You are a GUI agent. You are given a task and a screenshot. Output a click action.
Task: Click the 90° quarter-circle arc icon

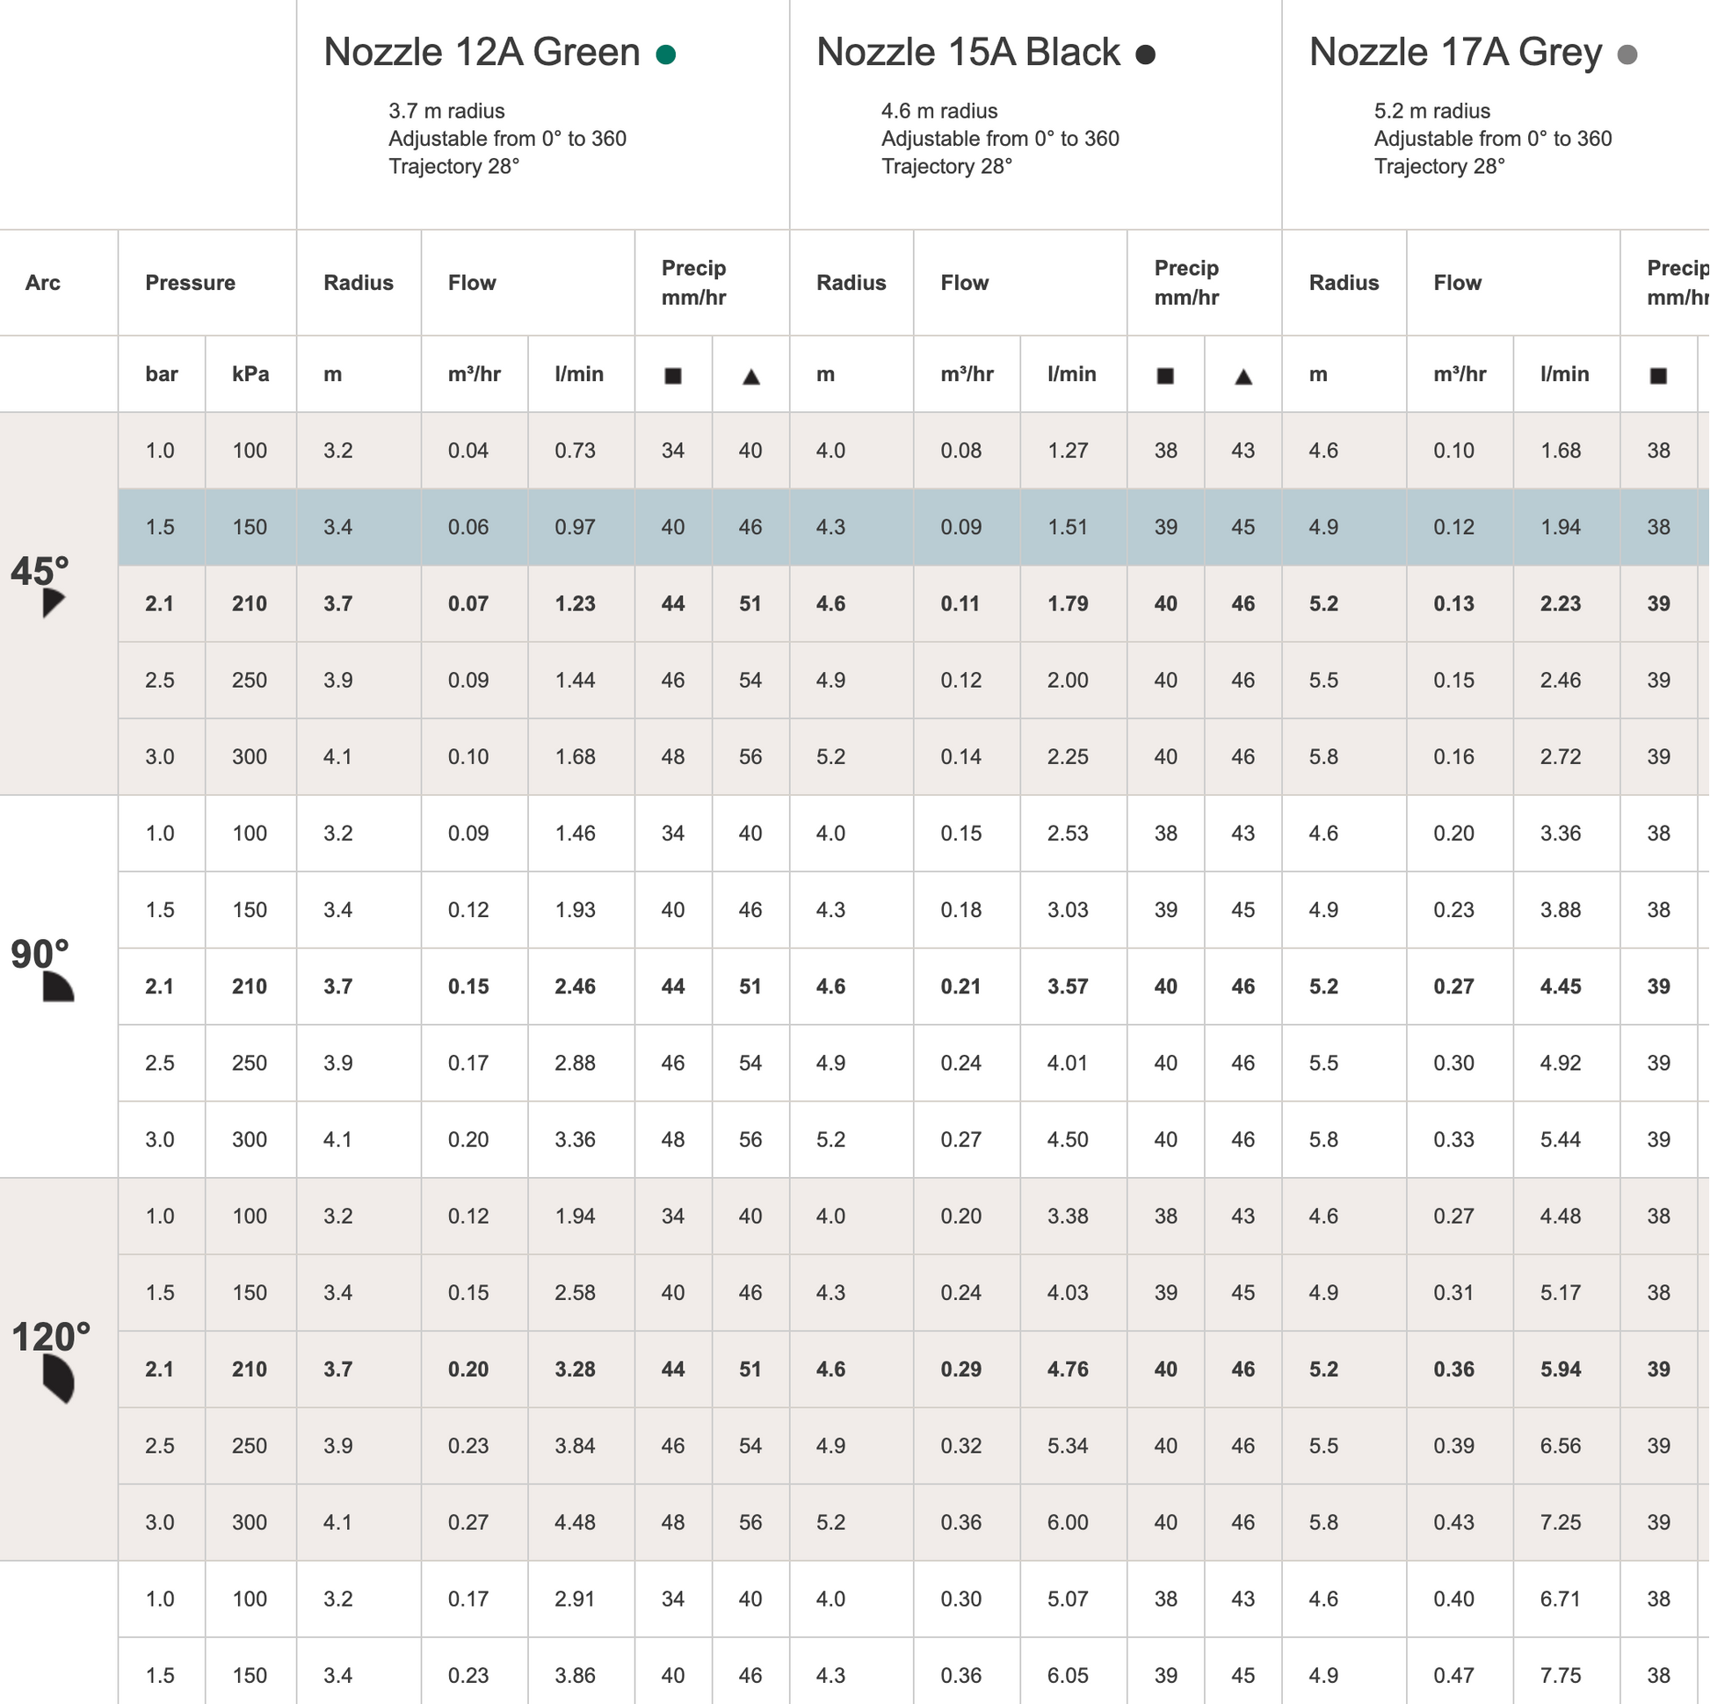(57, 986)
